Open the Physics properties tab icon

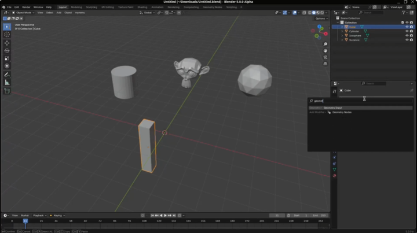coord(334,157)
